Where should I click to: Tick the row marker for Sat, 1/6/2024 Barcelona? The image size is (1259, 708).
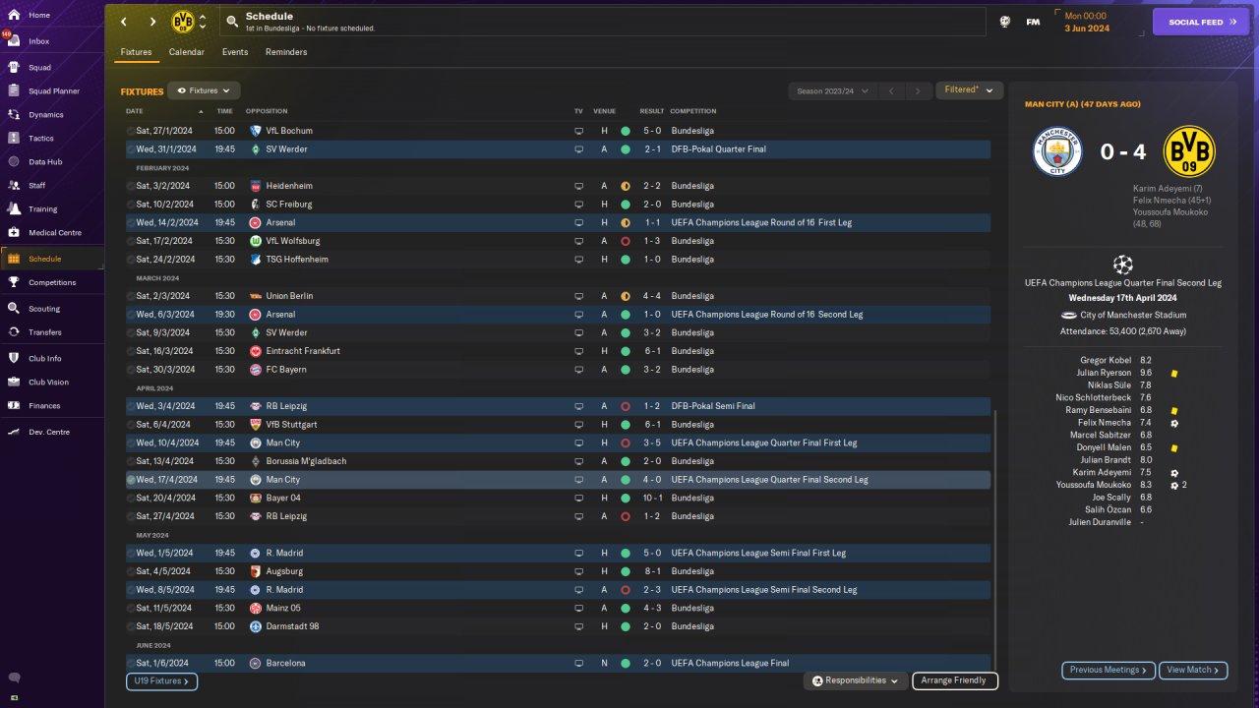coord(131,664)
